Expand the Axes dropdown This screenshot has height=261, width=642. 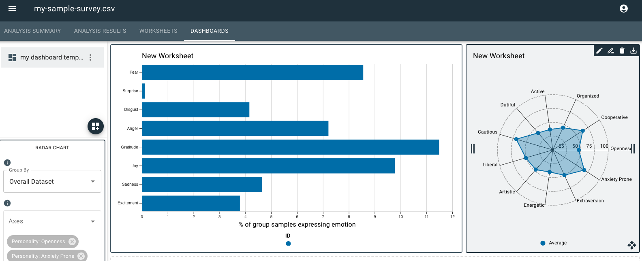click(x=52, y=221)
